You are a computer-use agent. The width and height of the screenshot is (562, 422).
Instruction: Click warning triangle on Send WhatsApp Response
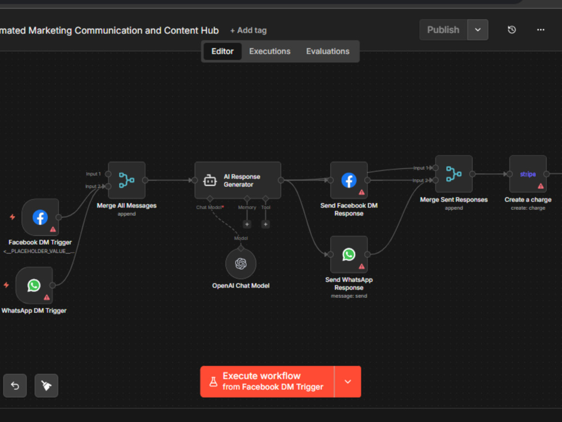[x=361, y=267]
